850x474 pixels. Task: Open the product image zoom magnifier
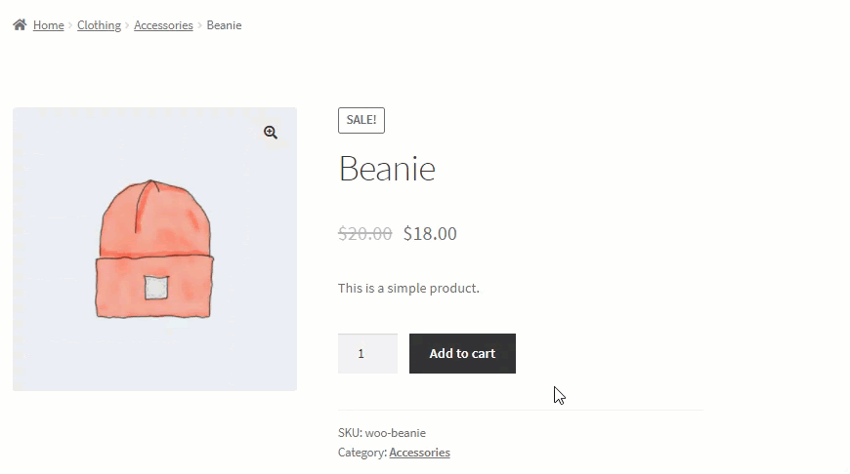271,133
